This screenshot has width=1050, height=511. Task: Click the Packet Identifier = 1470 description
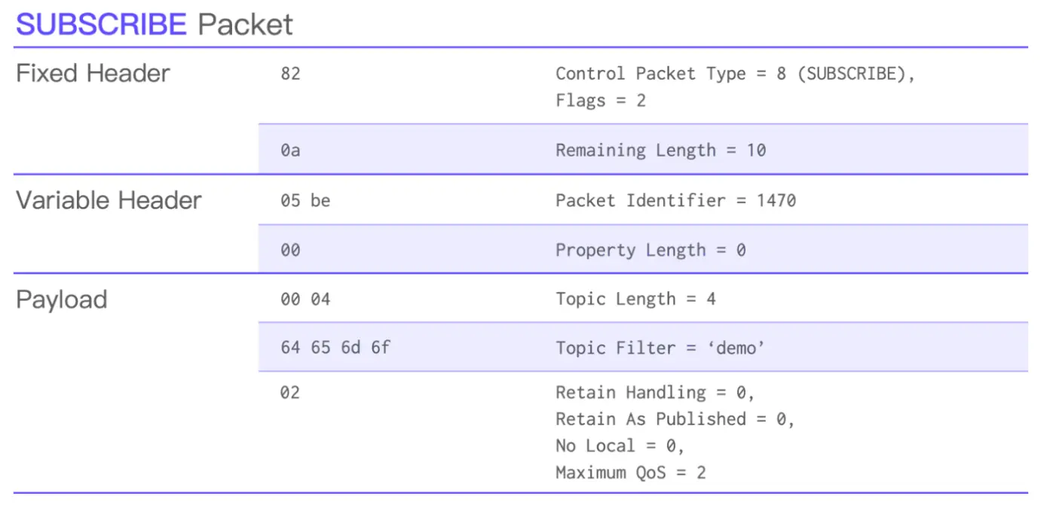pos(676,200)
